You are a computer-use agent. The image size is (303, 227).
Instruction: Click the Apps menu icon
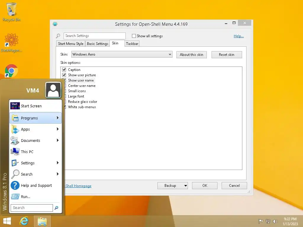point(15,129)
